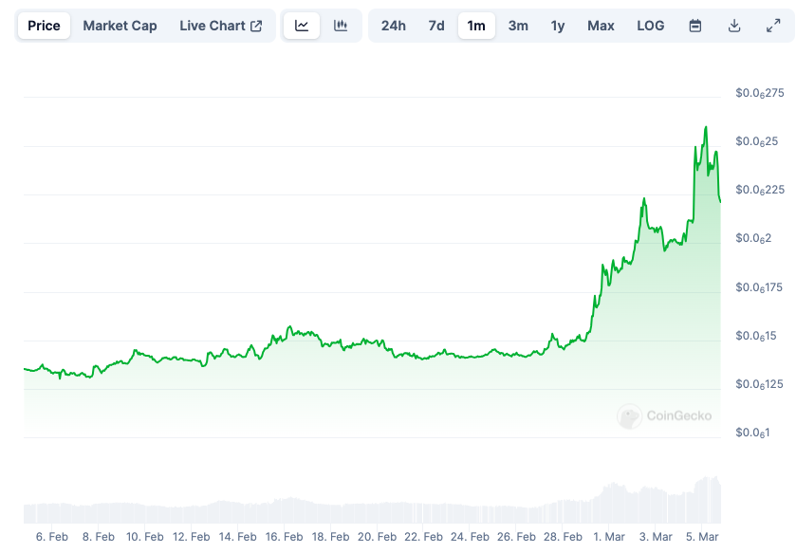
Task: Set time range to 1m
Action: [x=476, y=26]
